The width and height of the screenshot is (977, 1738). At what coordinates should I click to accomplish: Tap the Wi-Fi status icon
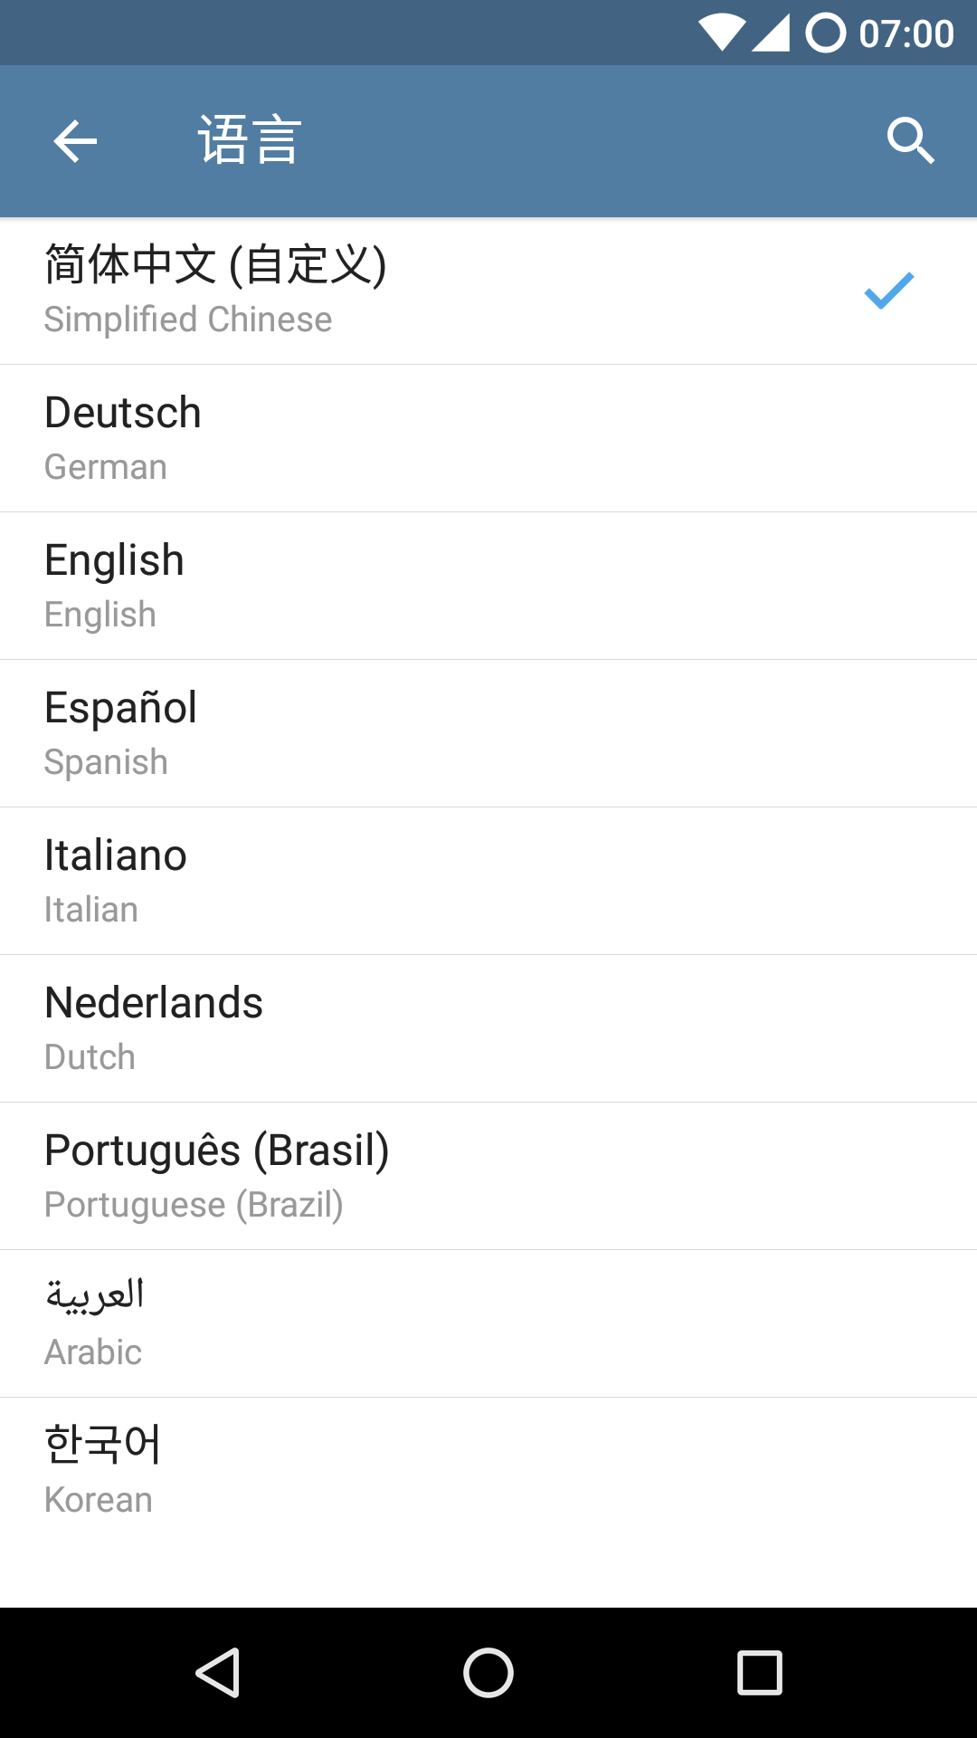coord(722,33)
